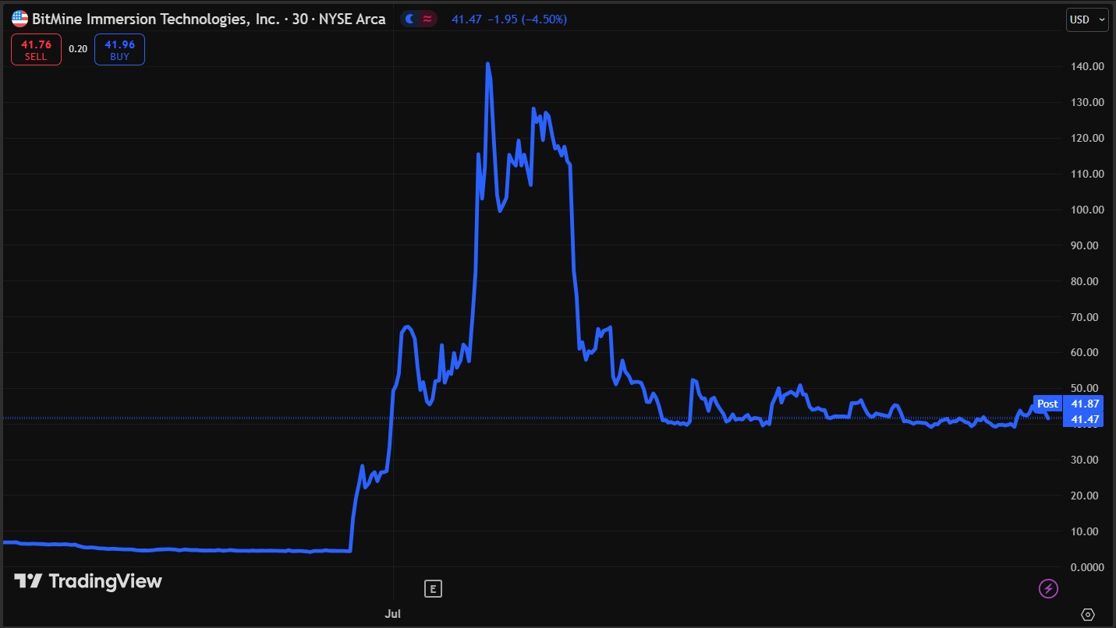Click the 0.20 spread value

click(78, 48)
